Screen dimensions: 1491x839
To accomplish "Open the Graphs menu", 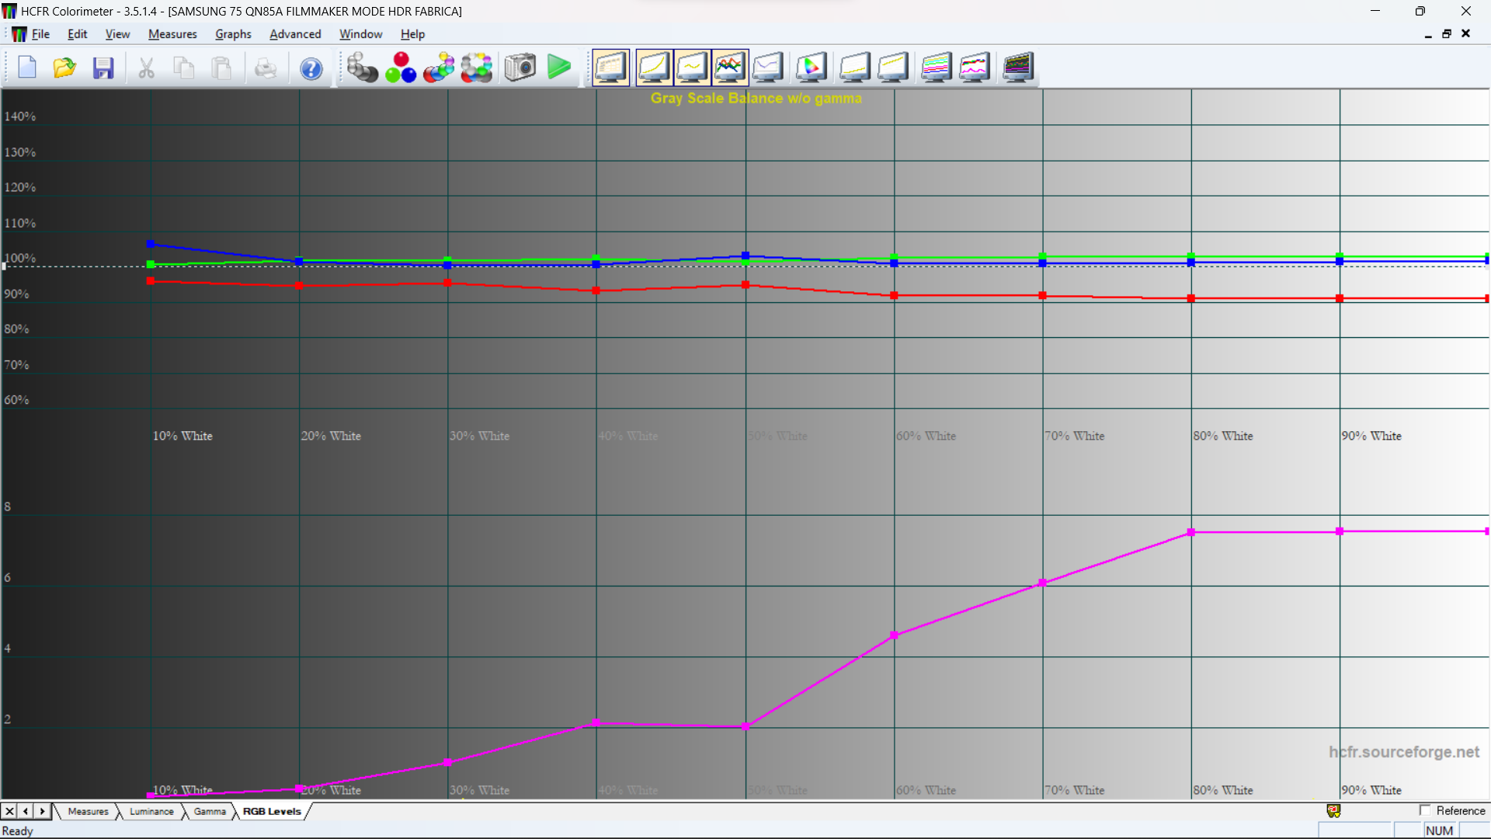I will coord(233,34).
